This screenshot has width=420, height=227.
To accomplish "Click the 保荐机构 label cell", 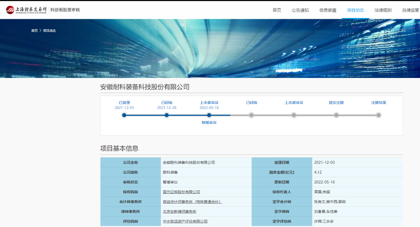I will 131,192.
